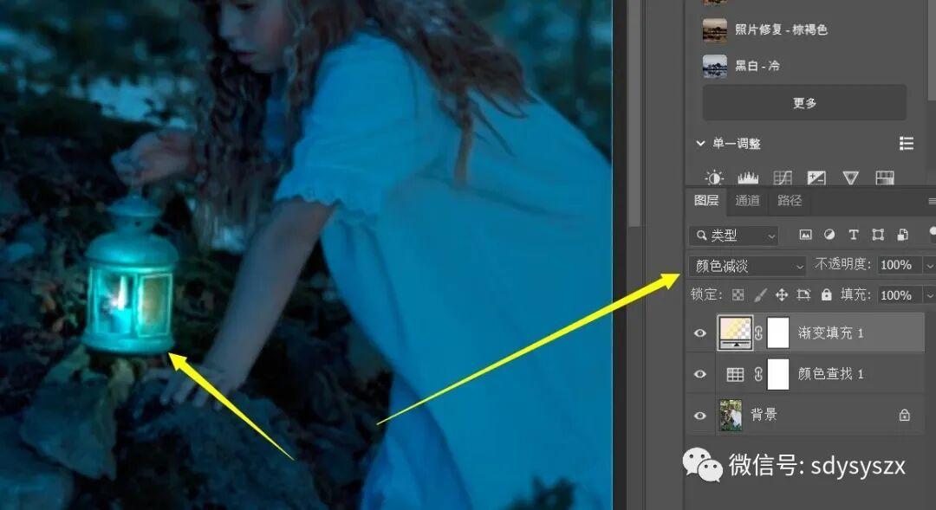Add an Exposure adjustment
The image size is (936, 510).
816,178
